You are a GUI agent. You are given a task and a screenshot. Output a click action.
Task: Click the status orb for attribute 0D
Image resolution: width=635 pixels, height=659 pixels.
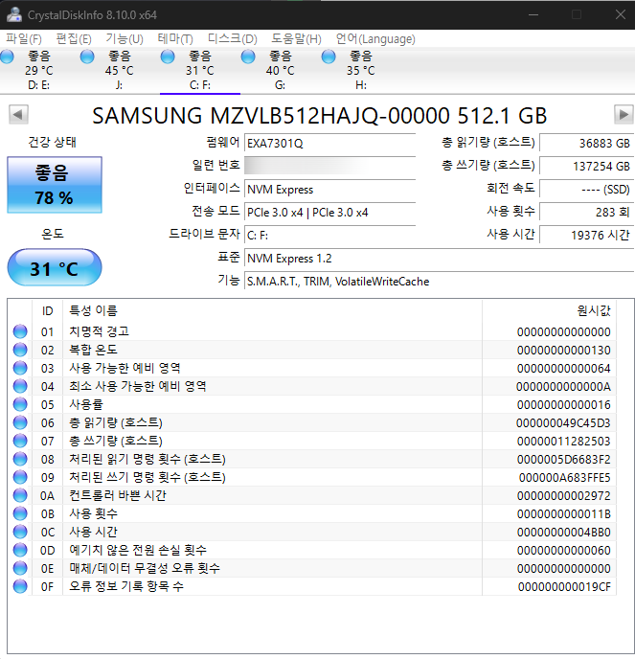tap(20, 550)
